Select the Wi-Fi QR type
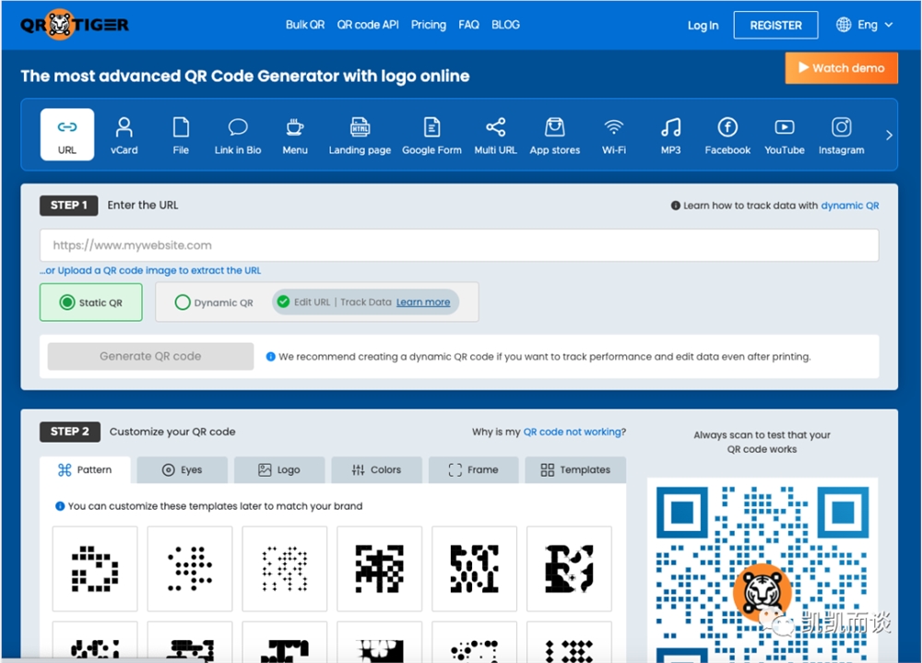 pos(614,136)
